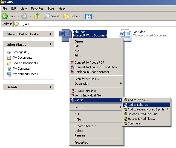Go to My Network Places link

tap(25, 74)
